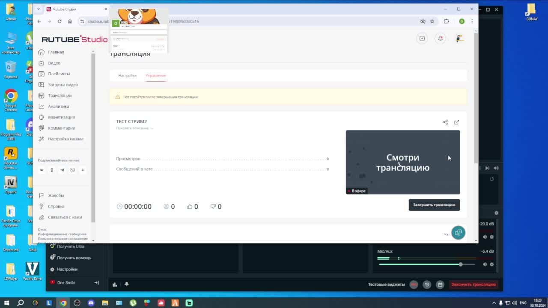Collapse the sidebar arrow next to One Smile
The image size is (548, 308).
(x=96, y=283)
